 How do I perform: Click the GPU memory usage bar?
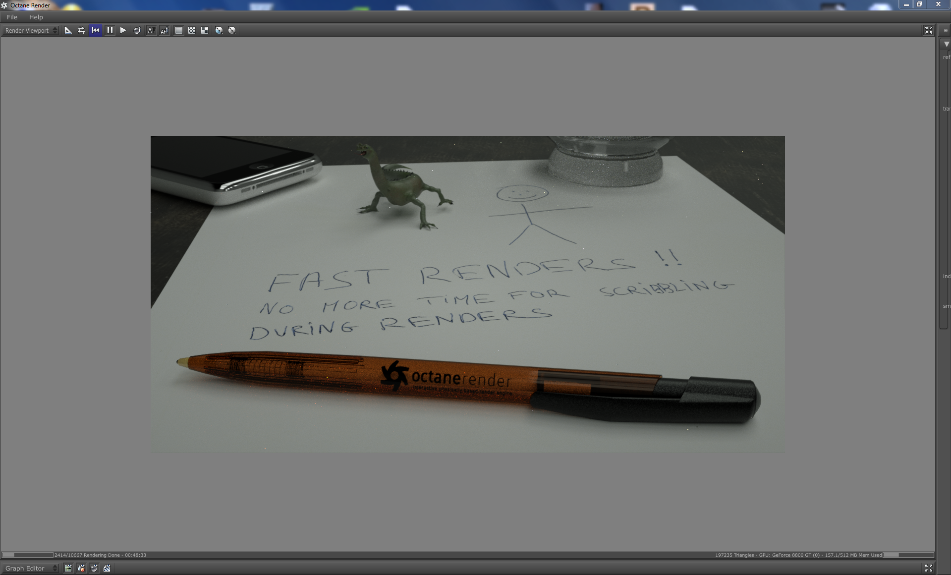[908, 555]
